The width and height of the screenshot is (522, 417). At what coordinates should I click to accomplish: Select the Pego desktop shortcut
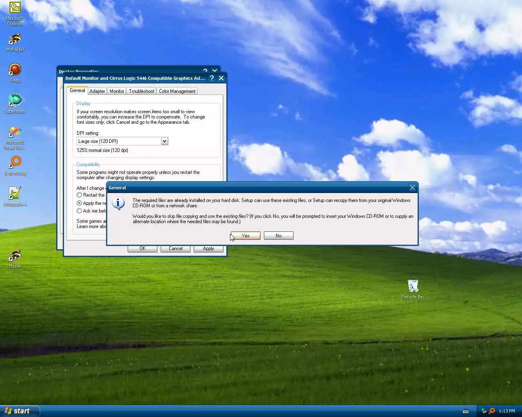pyautogui.click(x=15, y=73)
